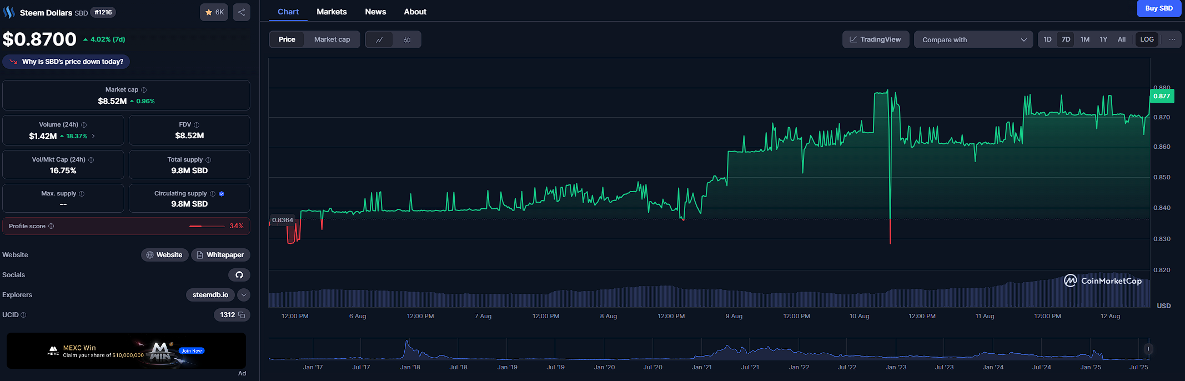Click the history range overview chart
The height and width of the screenshot is (381, 1185).
tap(709, 349)
